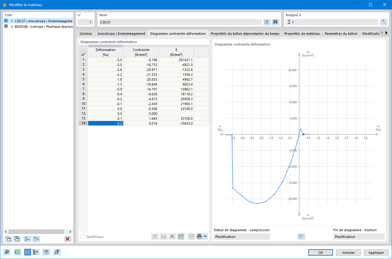Open the Début de diagramme - compression dropdown
The height and width of the screenshot is (259, 392).
click(242, 237)
